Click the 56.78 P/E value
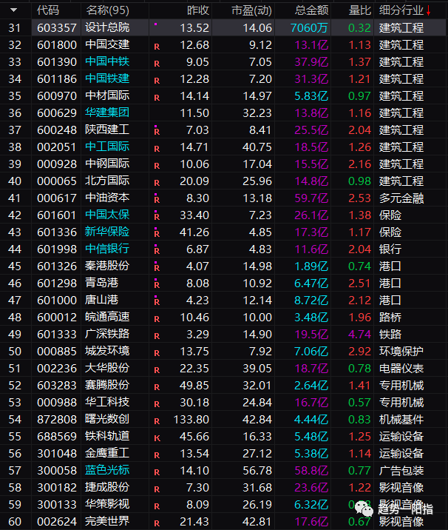Viewport: 448px width, 530px height. pyautogui.click(x=257, y=471)
